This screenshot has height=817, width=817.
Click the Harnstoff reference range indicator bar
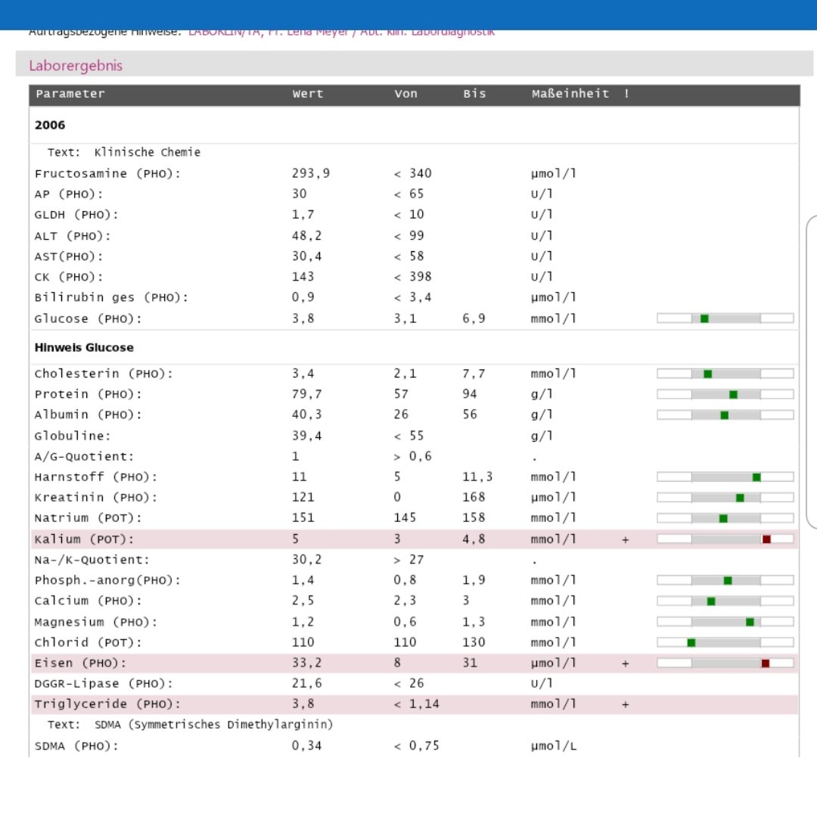click(x=725, y=477)
